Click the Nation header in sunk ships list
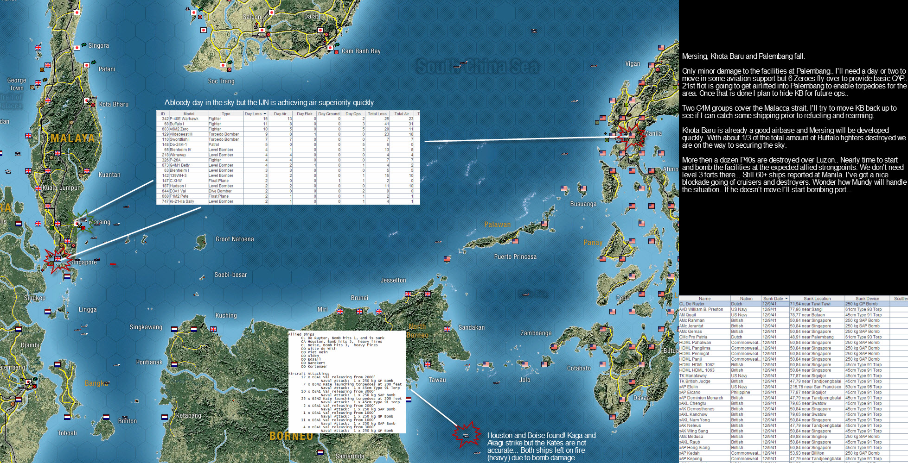This screenshot has width=908, height=463. [x=746, y=299]
